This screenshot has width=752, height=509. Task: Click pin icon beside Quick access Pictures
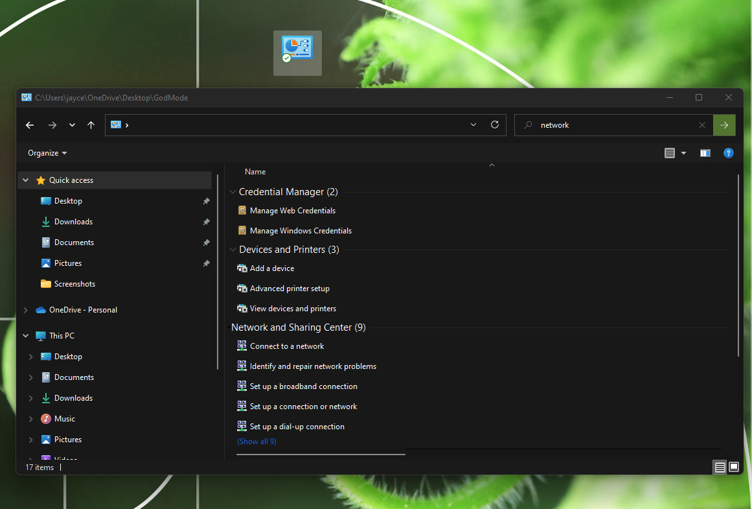click(x=206, y=263)
